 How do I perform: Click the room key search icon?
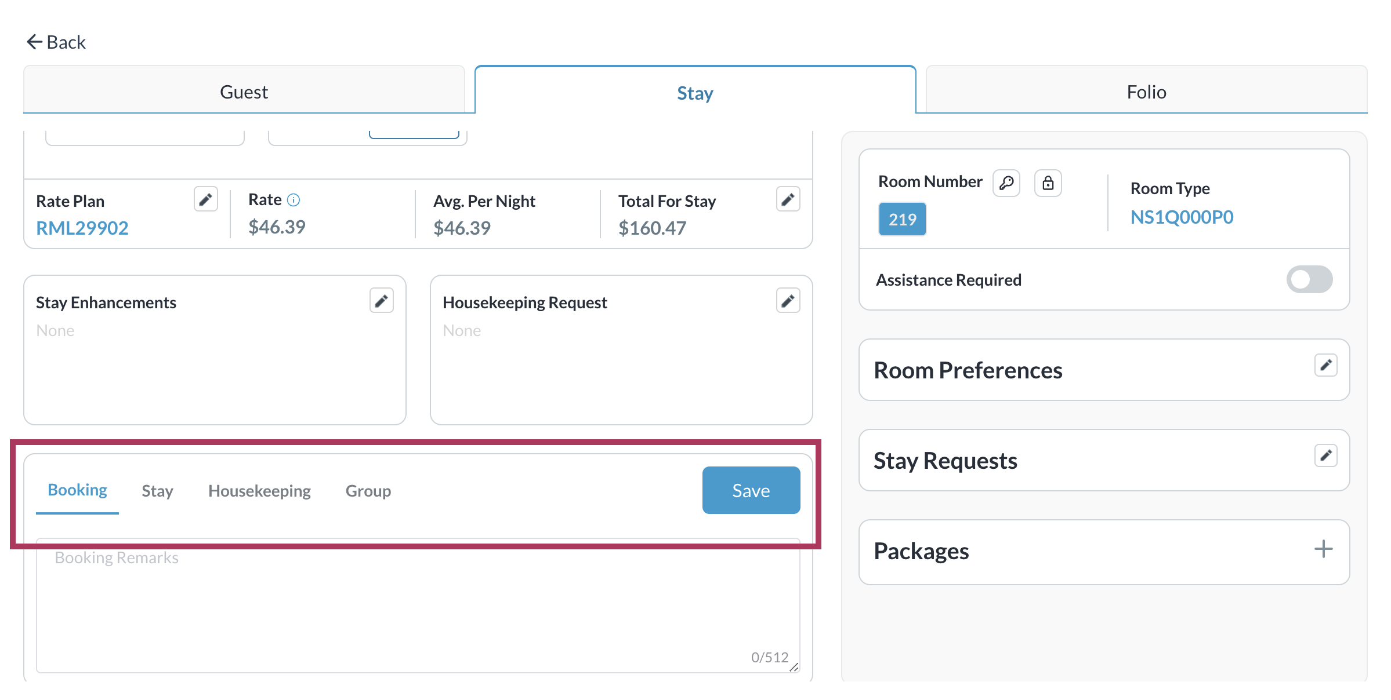1006,183
